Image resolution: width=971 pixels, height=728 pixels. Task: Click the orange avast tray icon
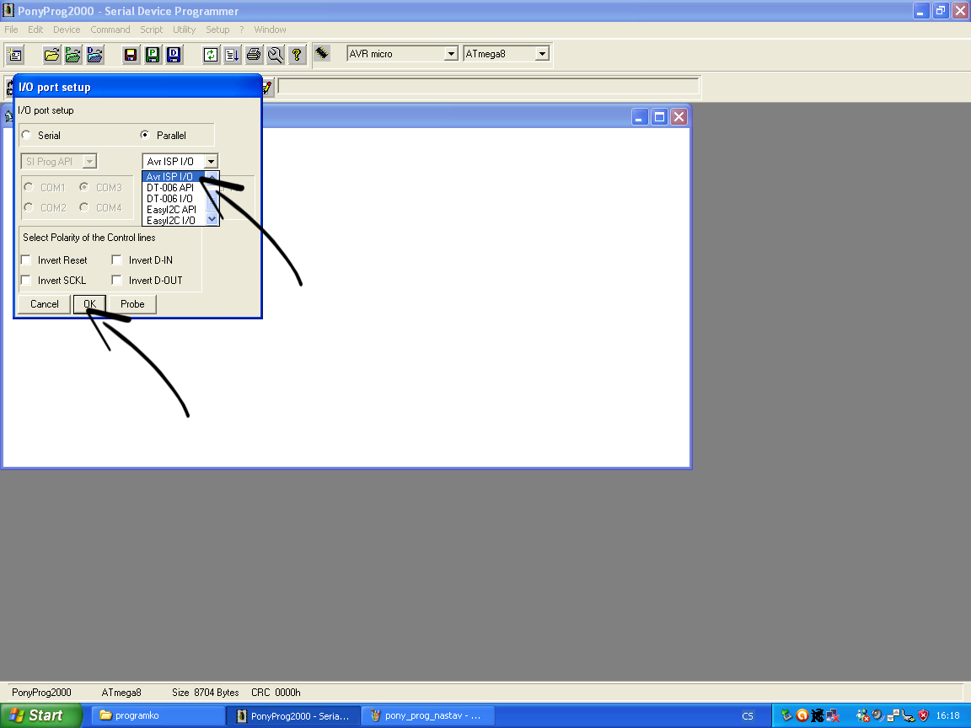pyautogui.click(x=802, y=715)
